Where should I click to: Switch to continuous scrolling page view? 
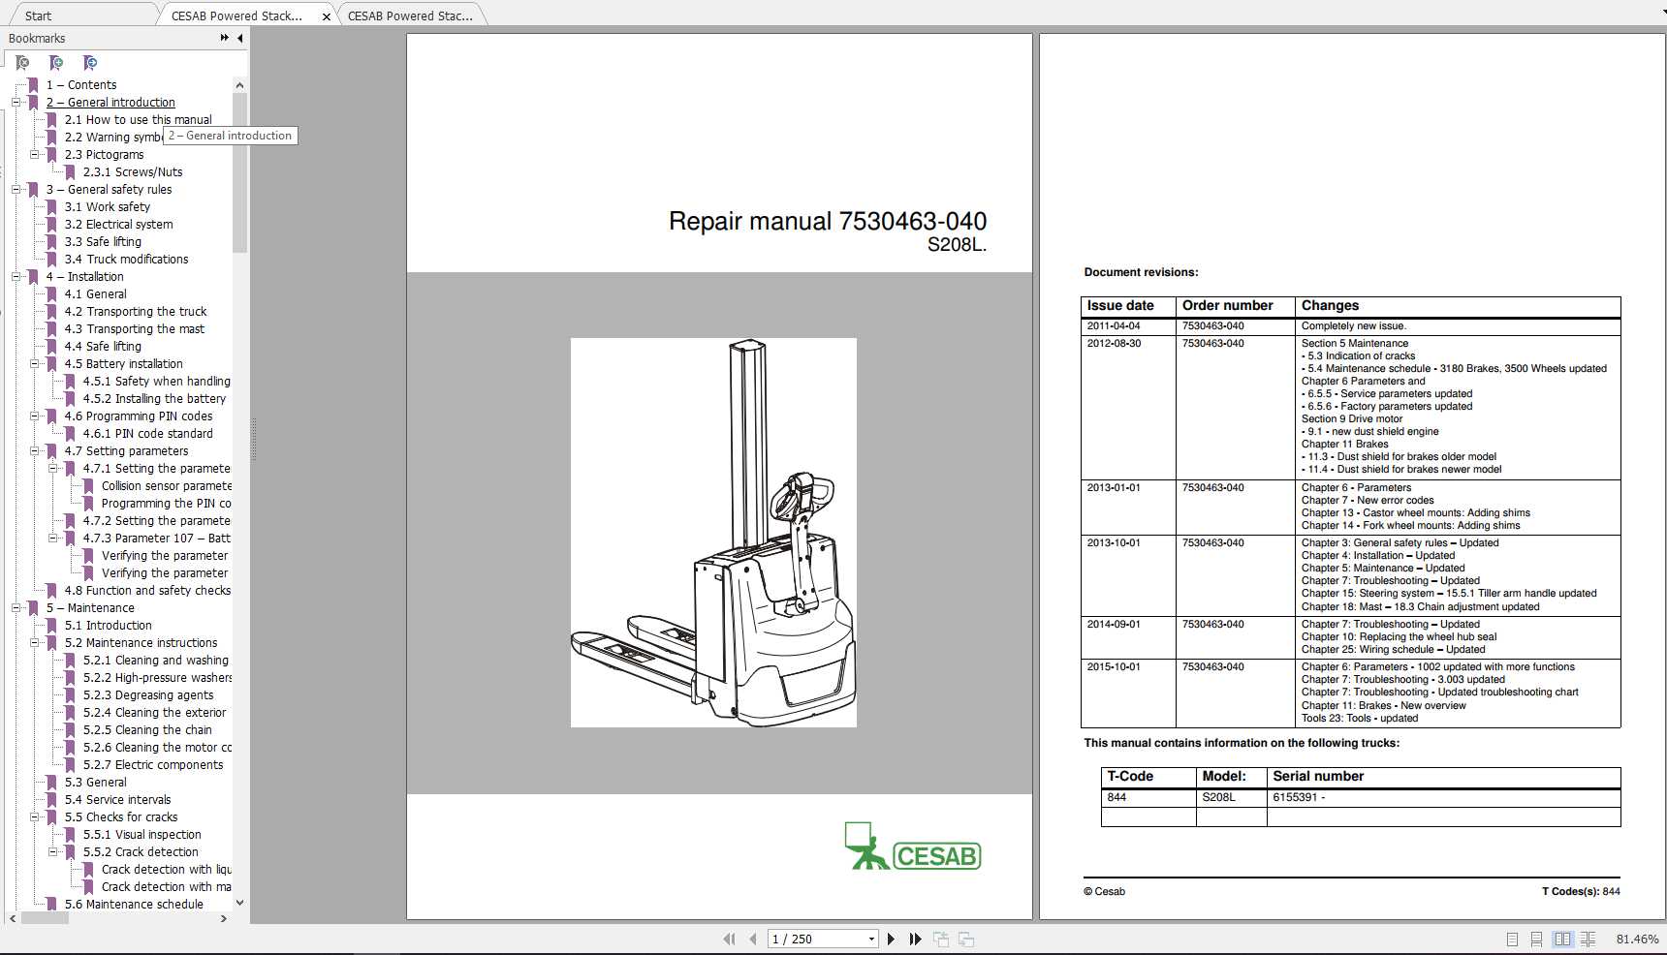(1536, 939)
